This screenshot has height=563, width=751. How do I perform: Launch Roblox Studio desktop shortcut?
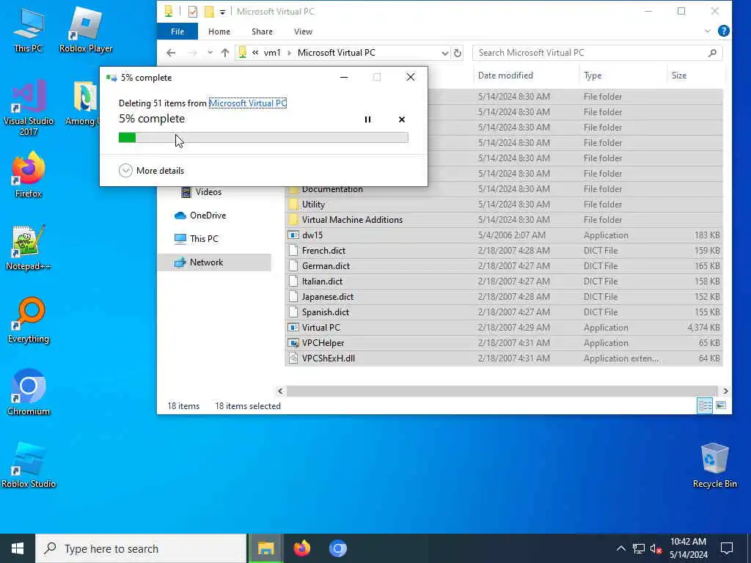[29, 466]
